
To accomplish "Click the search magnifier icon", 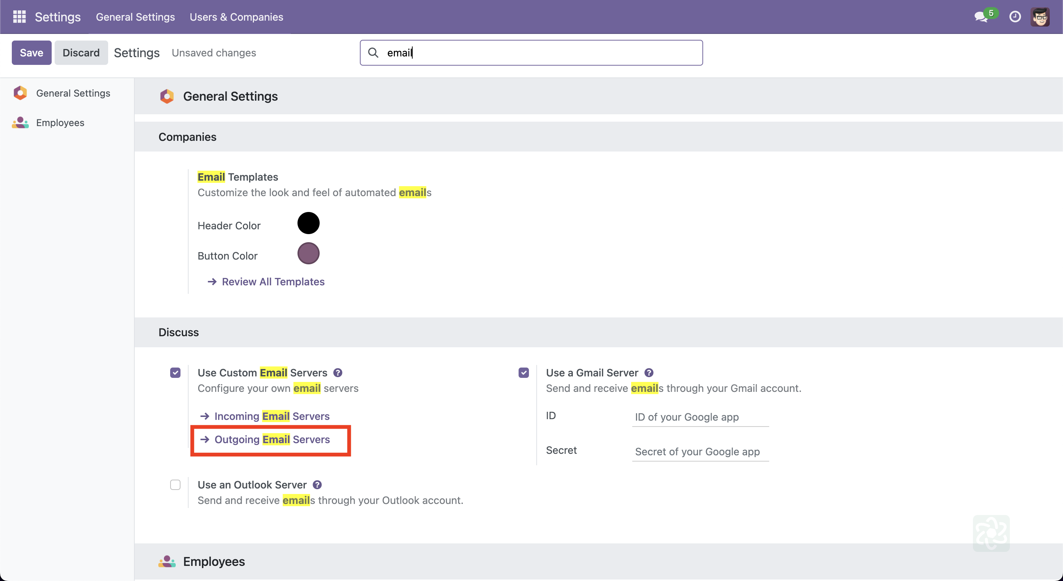I will pos(373,53).
